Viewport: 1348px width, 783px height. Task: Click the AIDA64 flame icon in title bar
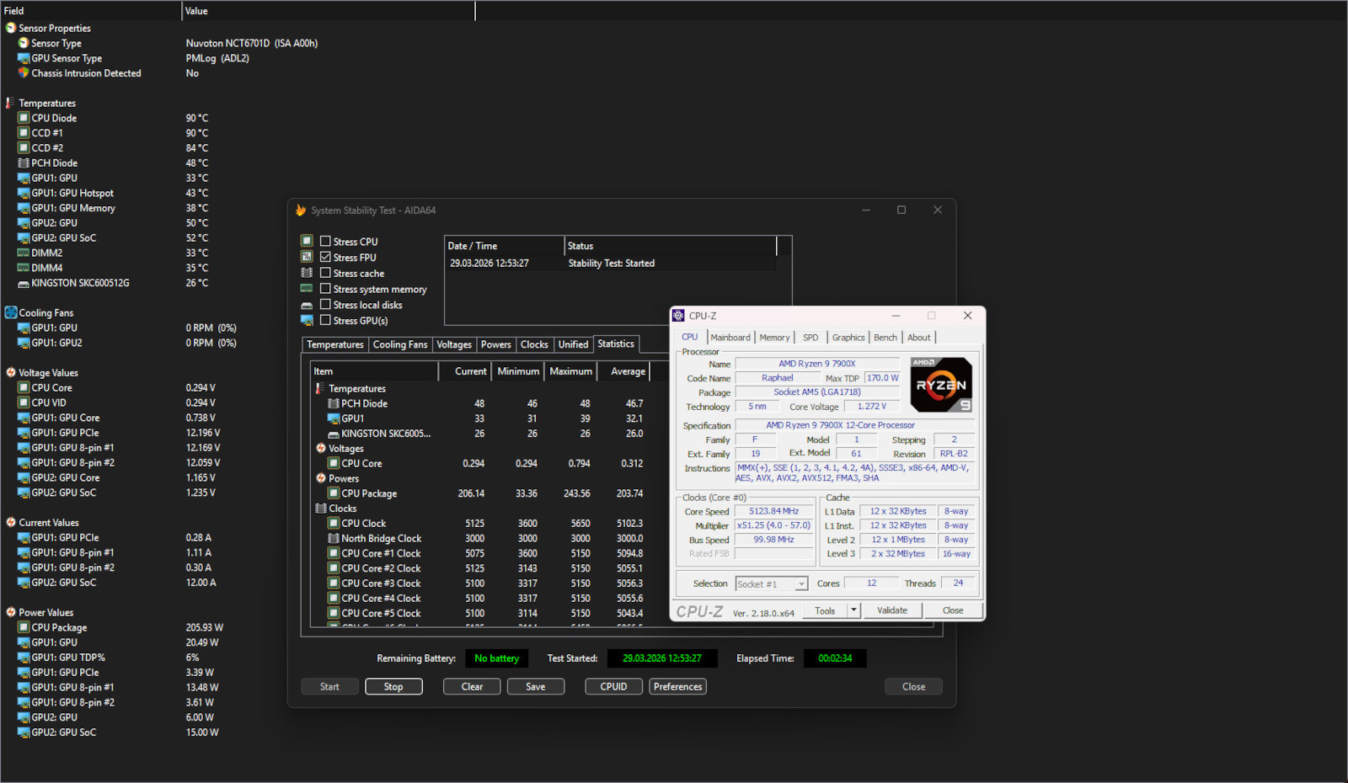301,210
